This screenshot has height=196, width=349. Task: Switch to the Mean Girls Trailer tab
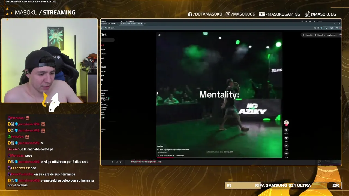(109, 24)
